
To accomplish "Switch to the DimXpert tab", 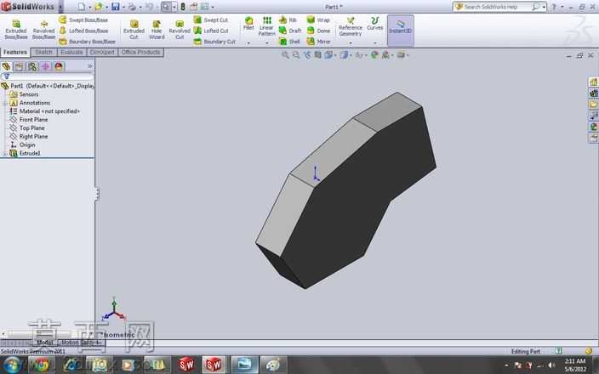I will tap(102, 53).
